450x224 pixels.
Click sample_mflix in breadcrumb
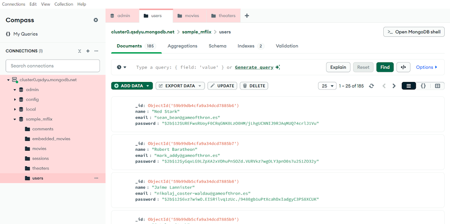click(197, 32)
